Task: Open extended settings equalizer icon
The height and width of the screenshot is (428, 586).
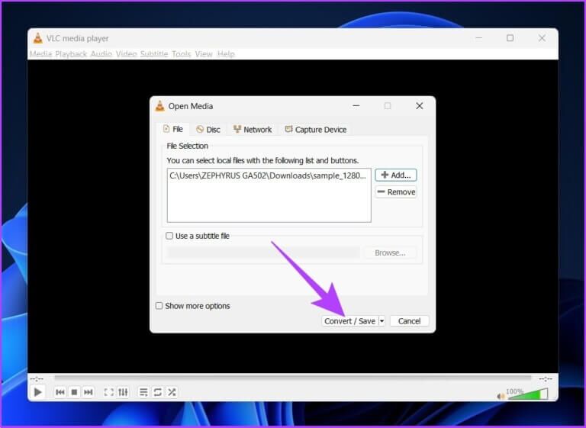Action: tap(123, 392)
